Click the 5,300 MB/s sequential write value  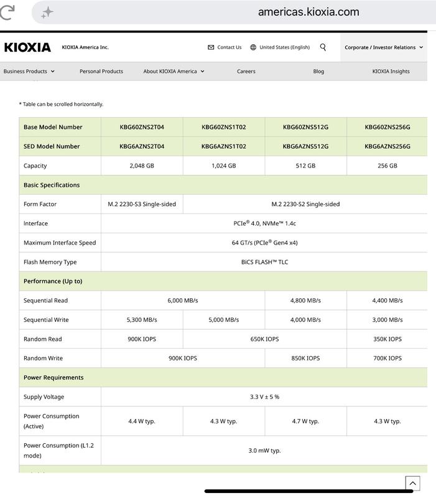142,320
